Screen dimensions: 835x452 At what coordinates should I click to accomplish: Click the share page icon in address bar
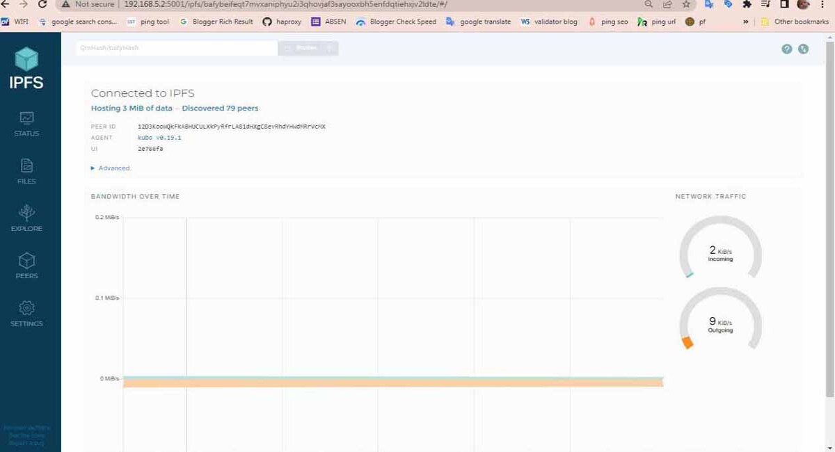click(667, 4)
